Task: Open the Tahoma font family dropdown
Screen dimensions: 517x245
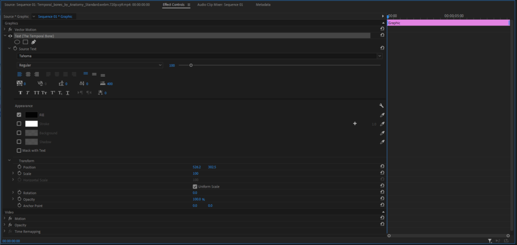Action: [x=199, y=56]
